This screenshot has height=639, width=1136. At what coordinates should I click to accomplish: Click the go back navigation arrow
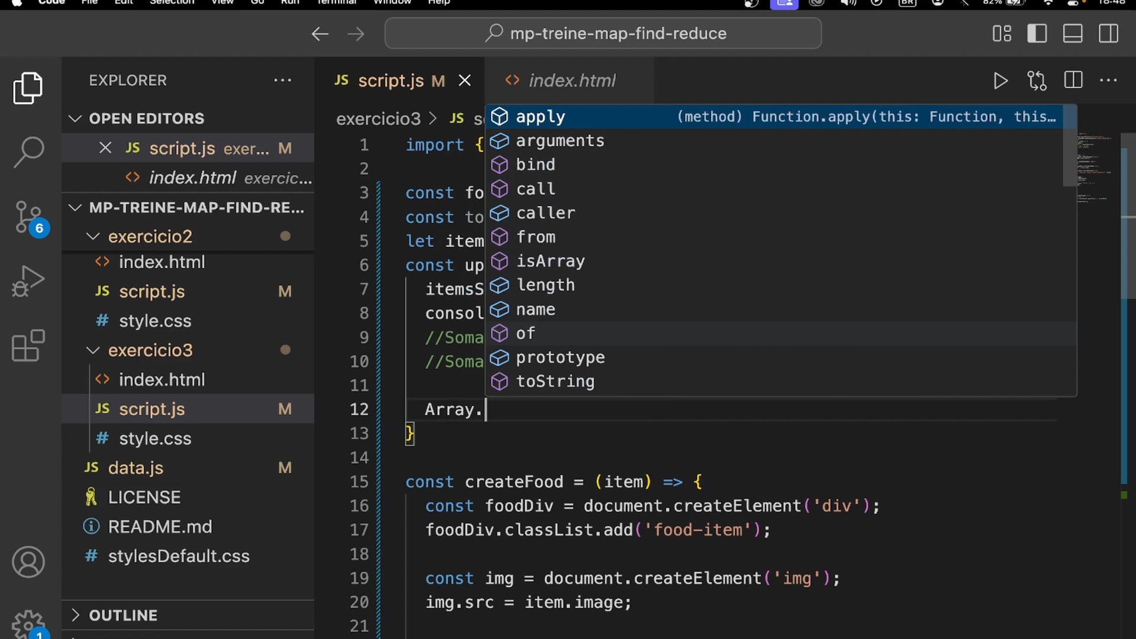[x=319, y=34]
